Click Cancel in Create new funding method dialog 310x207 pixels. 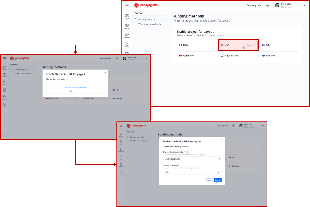(209, 180)
